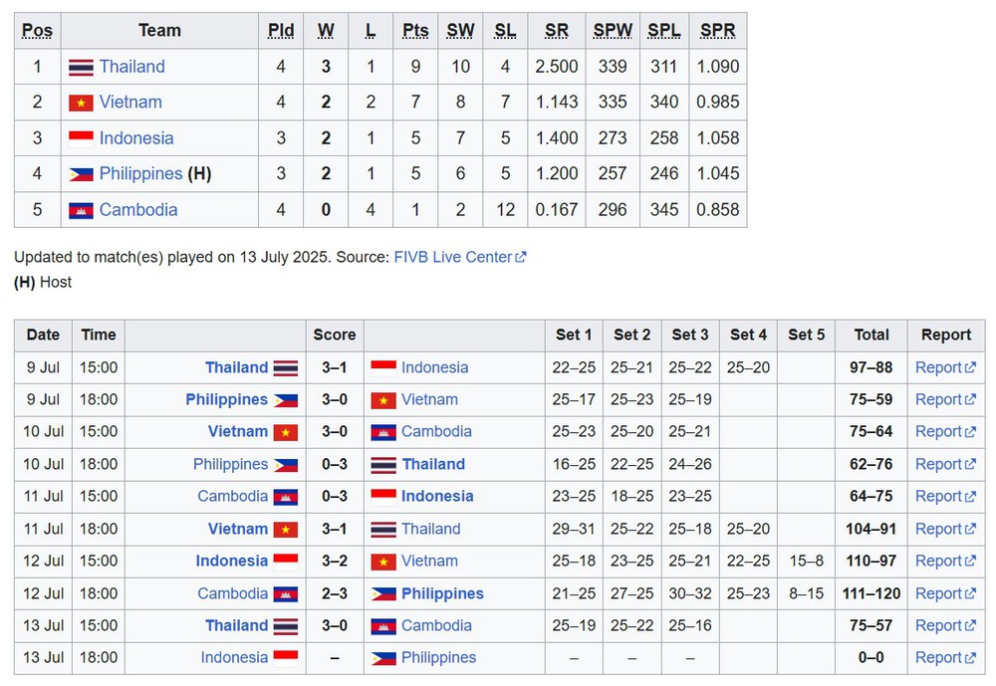Image resolution: width=996 pixels, height=686 pixels.
Task: Click external link icon next to FIVB Live Center
Action: coord(521,257)
